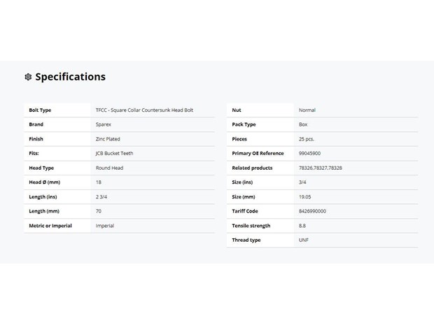434x325 pixels.
Task: Click the Specifications heading
Action: click(x=70, y=77)
